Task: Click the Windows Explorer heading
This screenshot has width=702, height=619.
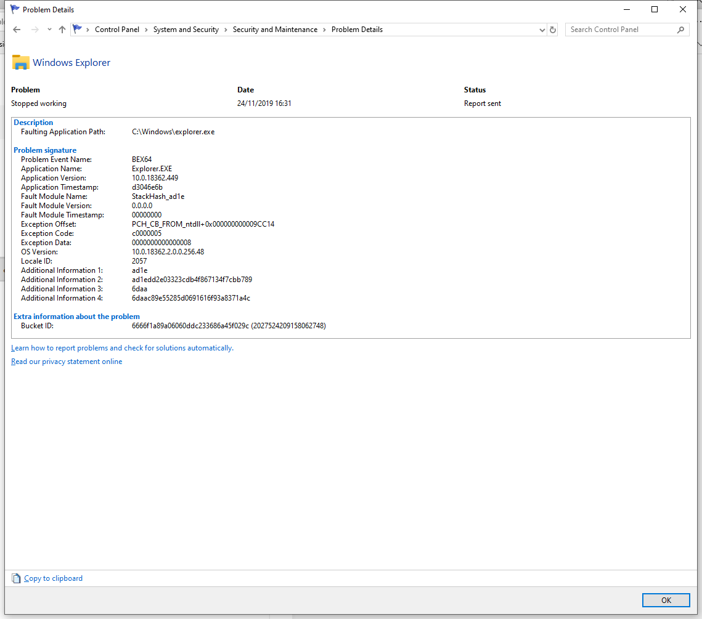Action: 71,63
